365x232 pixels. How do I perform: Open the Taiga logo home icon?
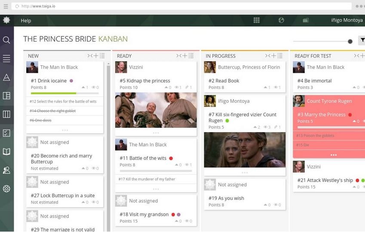pos(6,20)
